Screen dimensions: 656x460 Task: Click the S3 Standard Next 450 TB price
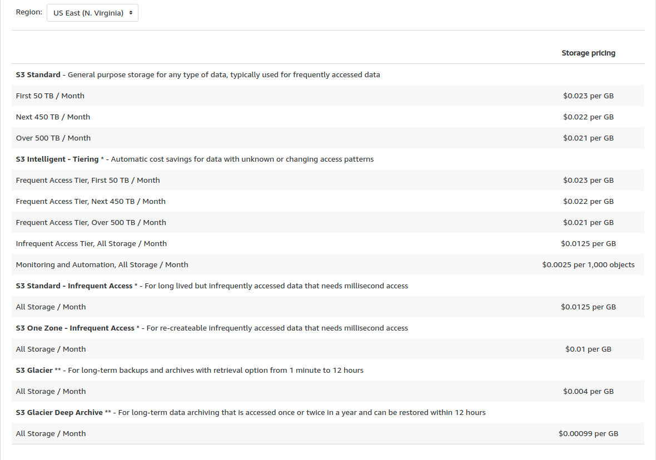click(588, 117)
